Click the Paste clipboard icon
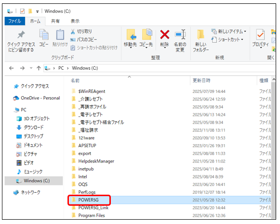This screenshot has width=280, height=224. click(60, 34)
